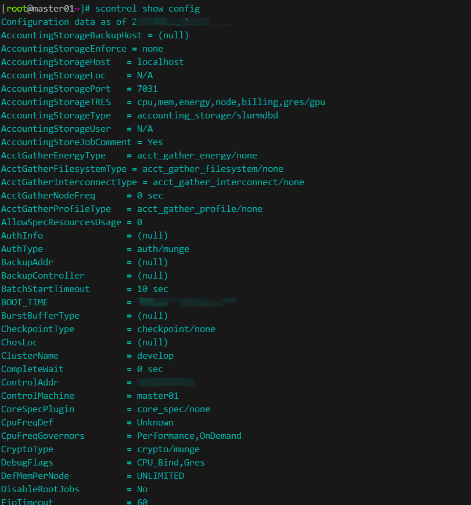The height and width of the screenshot is (505, 471).
Task: Click the 'BOOT_TIME' key
Action: click(x=24, y=302)
